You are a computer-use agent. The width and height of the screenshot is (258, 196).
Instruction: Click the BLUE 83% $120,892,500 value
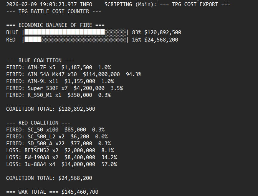[x=157, y=32]
